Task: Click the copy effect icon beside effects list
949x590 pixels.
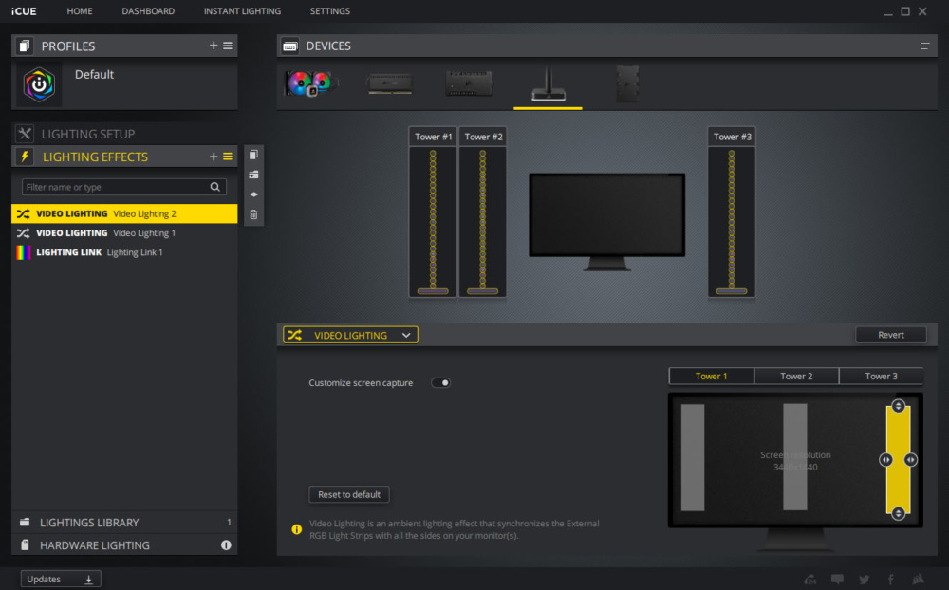Action: 253,155
